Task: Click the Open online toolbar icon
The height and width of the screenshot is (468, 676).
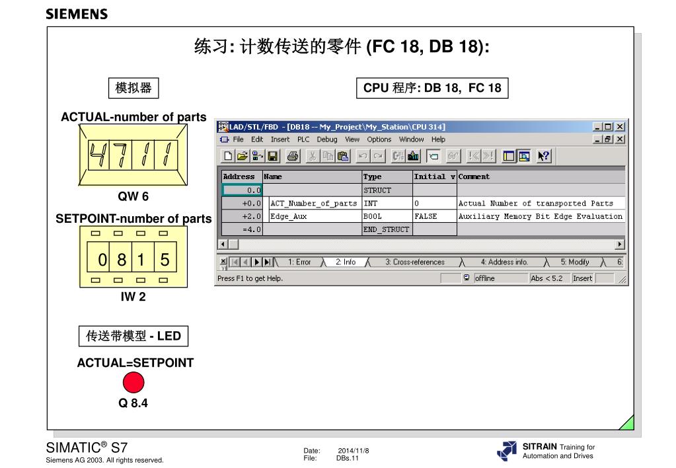Action: pos(257,156)
